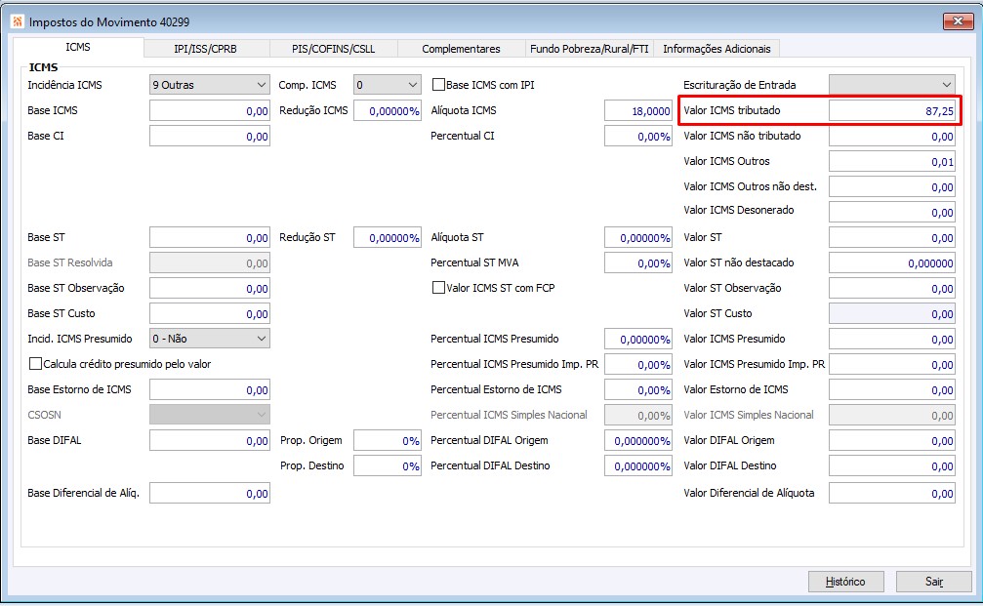983x606 pixels.
Task: Click the Valor DIFAL Destino field
Action: (892, 465)
